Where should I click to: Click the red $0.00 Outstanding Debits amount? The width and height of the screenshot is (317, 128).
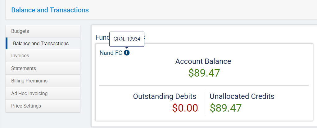(x=185, y=108)
